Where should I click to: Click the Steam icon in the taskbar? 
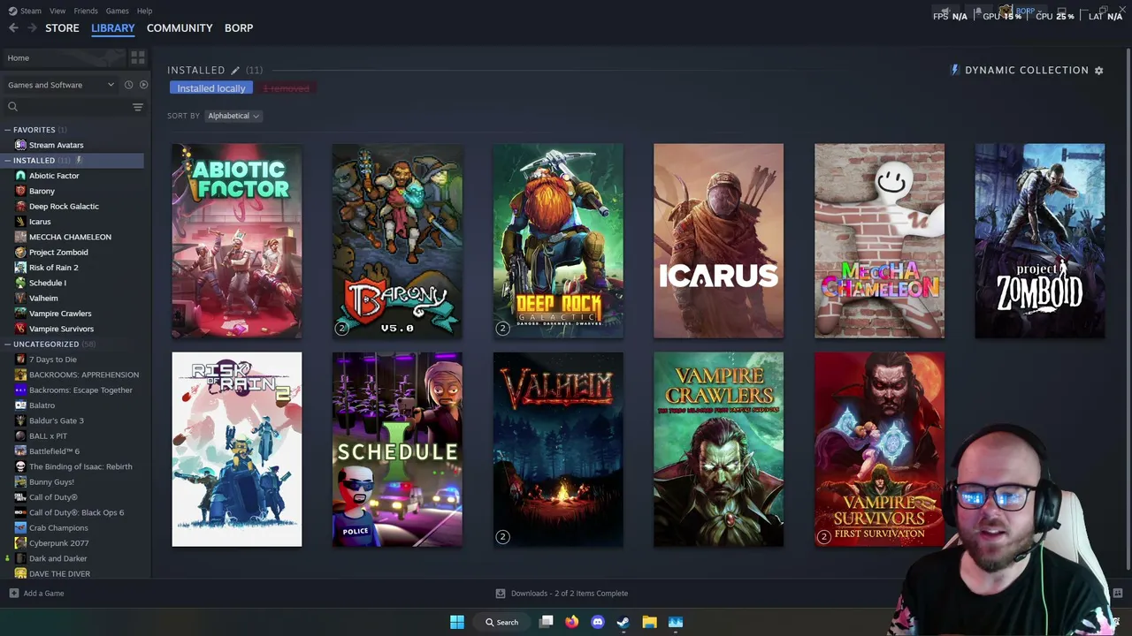point(623,622)
